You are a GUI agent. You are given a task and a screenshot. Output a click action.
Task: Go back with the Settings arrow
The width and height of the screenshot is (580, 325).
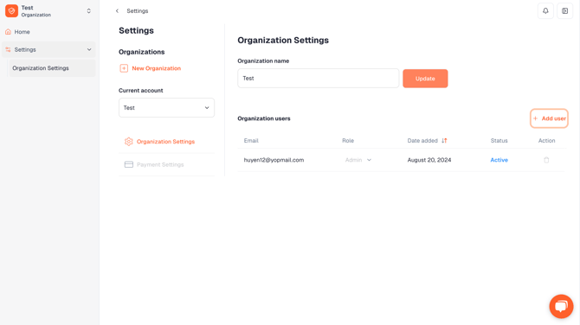click(x=117, y=11)
